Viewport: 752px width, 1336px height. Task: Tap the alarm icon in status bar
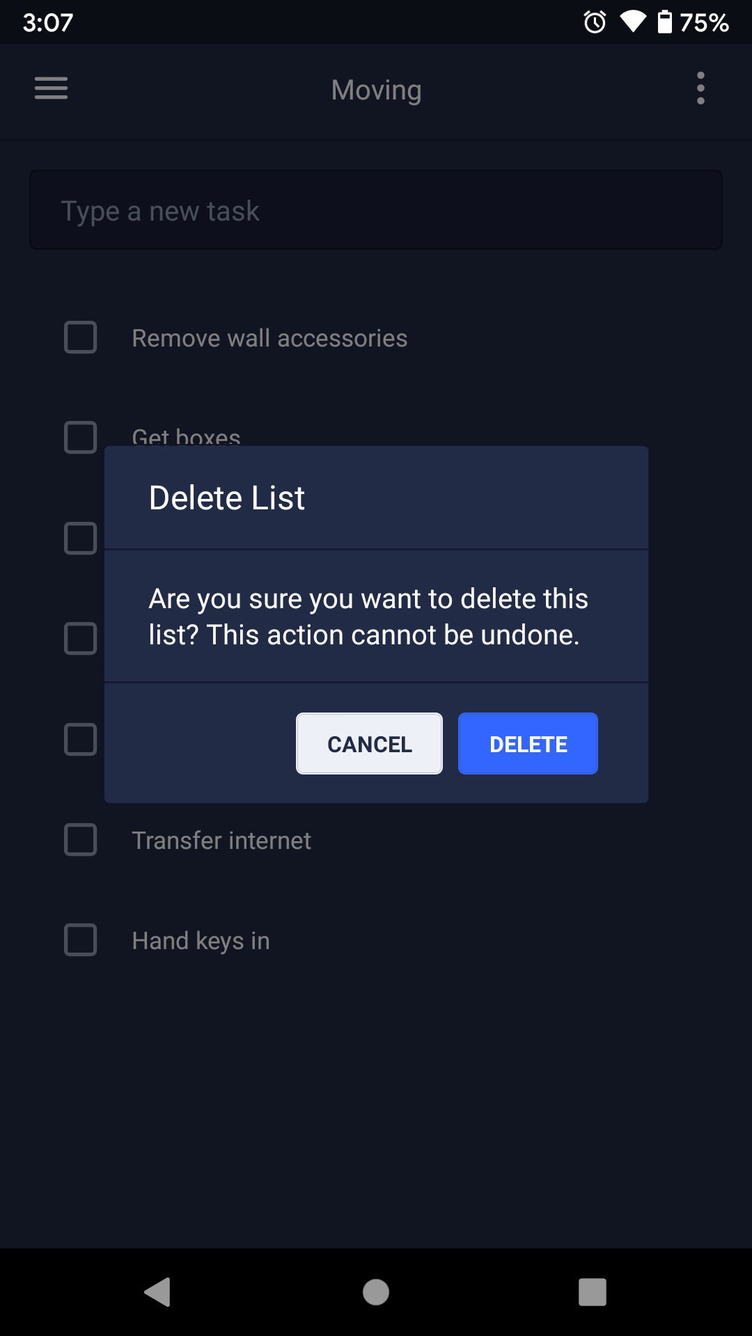click(x=595, y=22)
